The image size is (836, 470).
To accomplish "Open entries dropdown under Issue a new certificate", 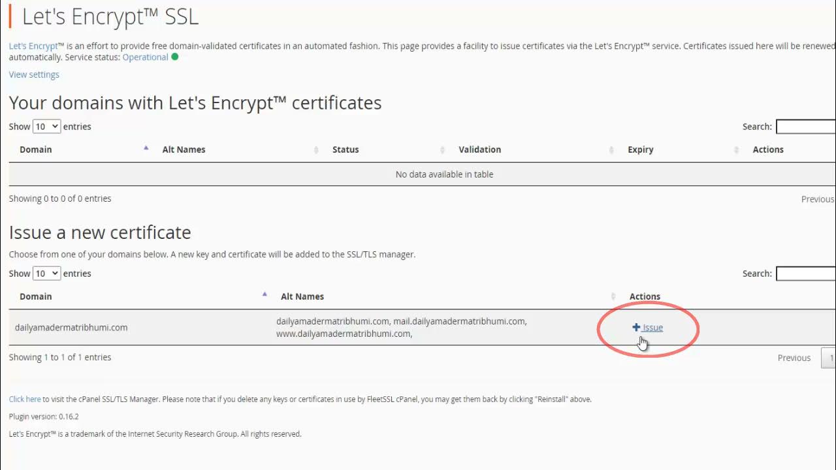I will pos(46,274).
